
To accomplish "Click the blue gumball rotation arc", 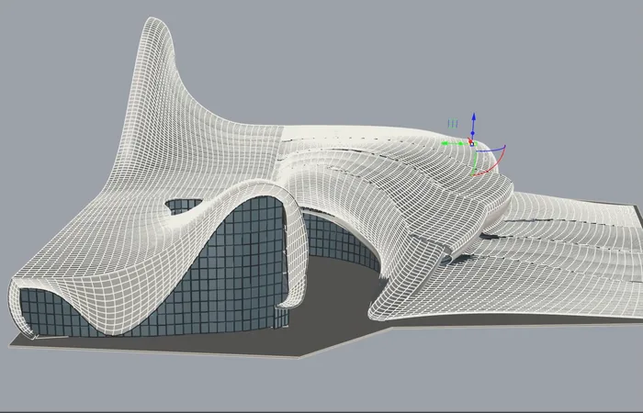I will [491, 149].
